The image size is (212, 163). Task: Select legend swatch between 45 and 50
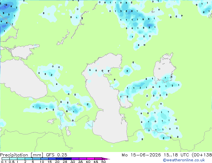tap(98, 159)
